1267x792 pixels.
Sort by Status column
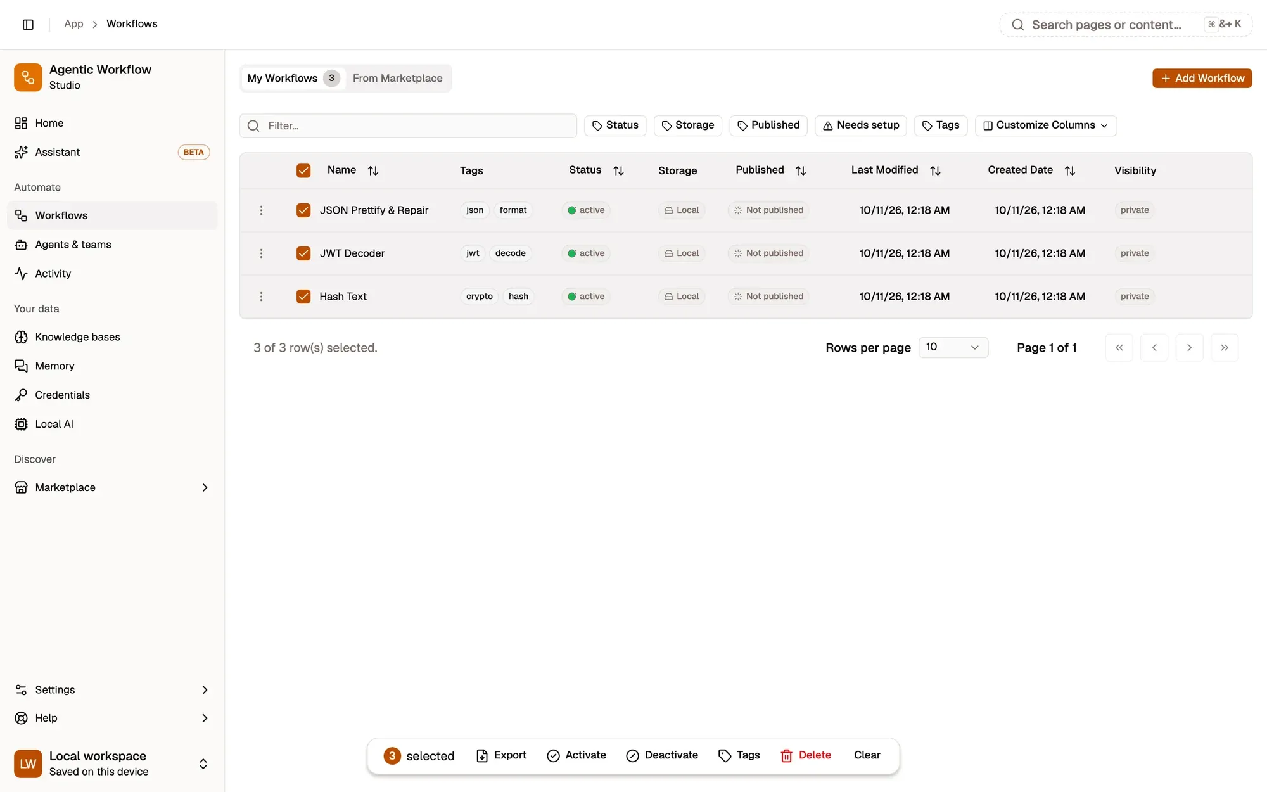pos(596,170)
